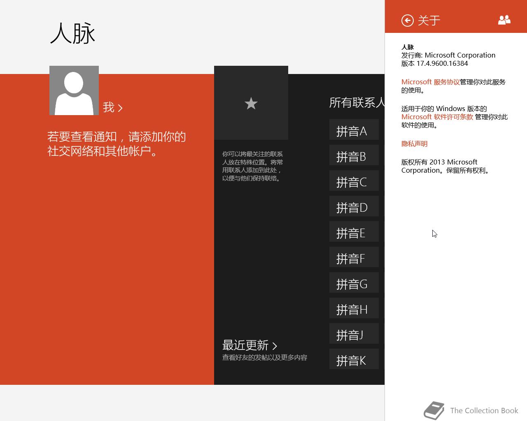The image size is (527, 421).
Task: Click the 若要查看通知 notification message
Action: (x=117, y=144)
